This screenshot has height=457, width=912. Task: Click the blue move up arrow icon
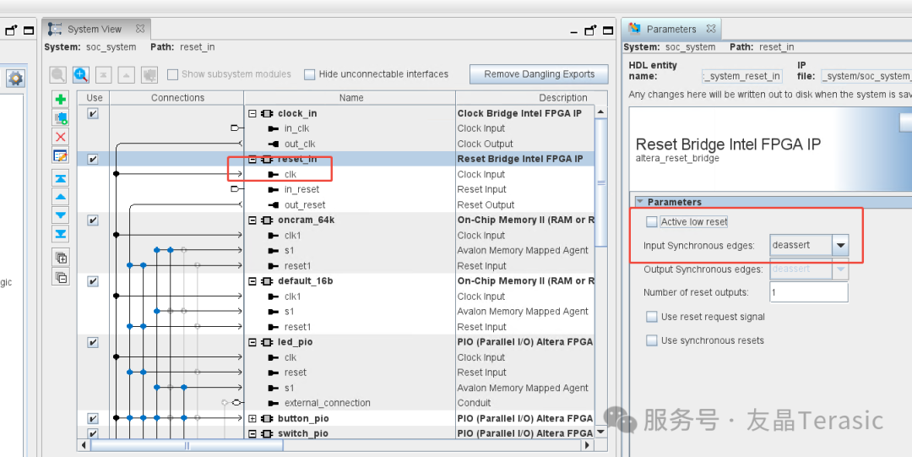click(61, 197)
